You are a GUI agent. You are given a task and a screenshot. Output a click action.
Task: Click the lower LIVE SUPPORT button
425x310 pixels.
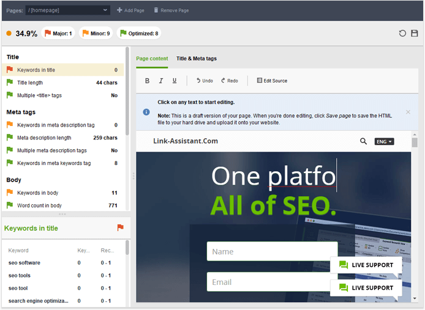tap(366, 288)
